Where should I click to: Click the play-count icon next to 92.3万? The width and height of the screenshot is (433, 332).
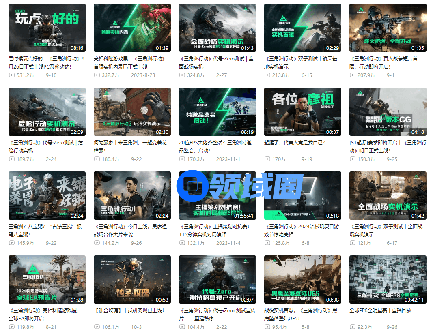(352, 327)
